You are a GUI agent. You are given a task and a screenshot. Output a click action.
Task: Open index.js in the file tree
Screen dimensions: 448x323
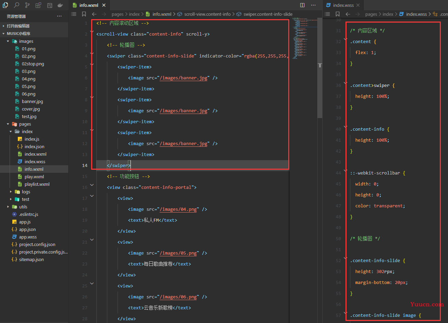pyautogui.click(x=32, y=139)
